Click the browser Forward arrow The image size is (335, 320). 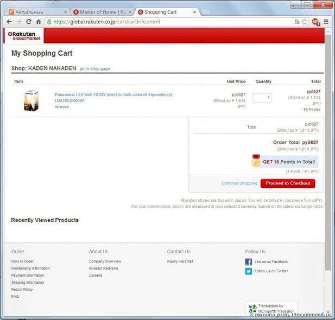19,22
